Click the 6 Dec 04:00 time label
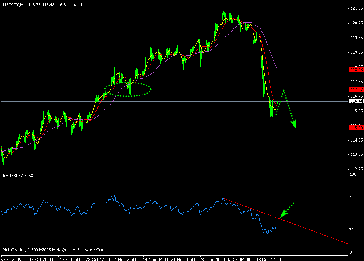 (239, 259)
